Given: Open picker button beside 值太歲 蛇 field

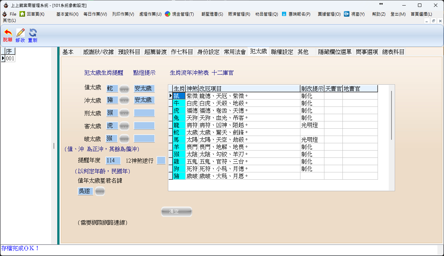Looking at the screenshot, I should [124, 89].
